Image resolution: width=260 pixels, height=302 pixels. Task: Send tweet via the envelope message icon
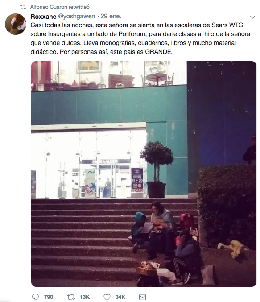click(x=142, y=297)
